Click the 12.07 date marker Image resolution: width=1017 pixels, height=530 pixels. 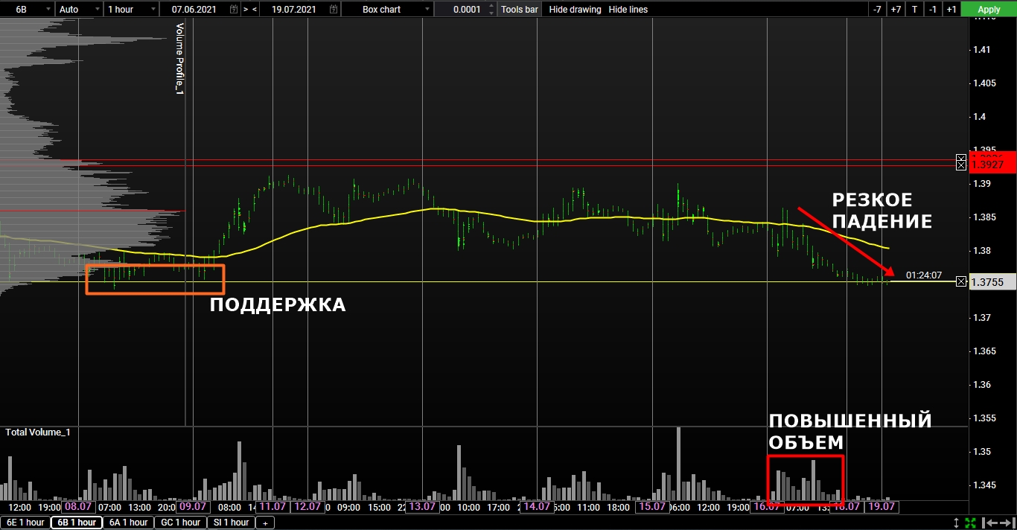point(307,506)
